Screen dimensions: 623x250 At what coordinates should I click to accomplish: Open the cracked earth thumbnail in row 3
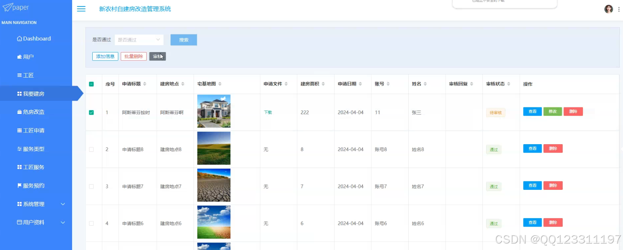pyautogui.click(x=214, y=185)
